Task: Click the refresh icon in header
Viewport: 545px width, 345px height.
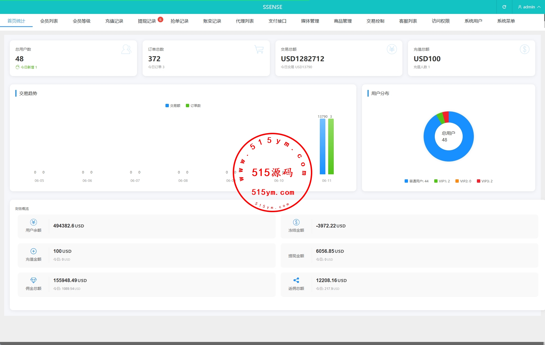Action: [504, 7]
